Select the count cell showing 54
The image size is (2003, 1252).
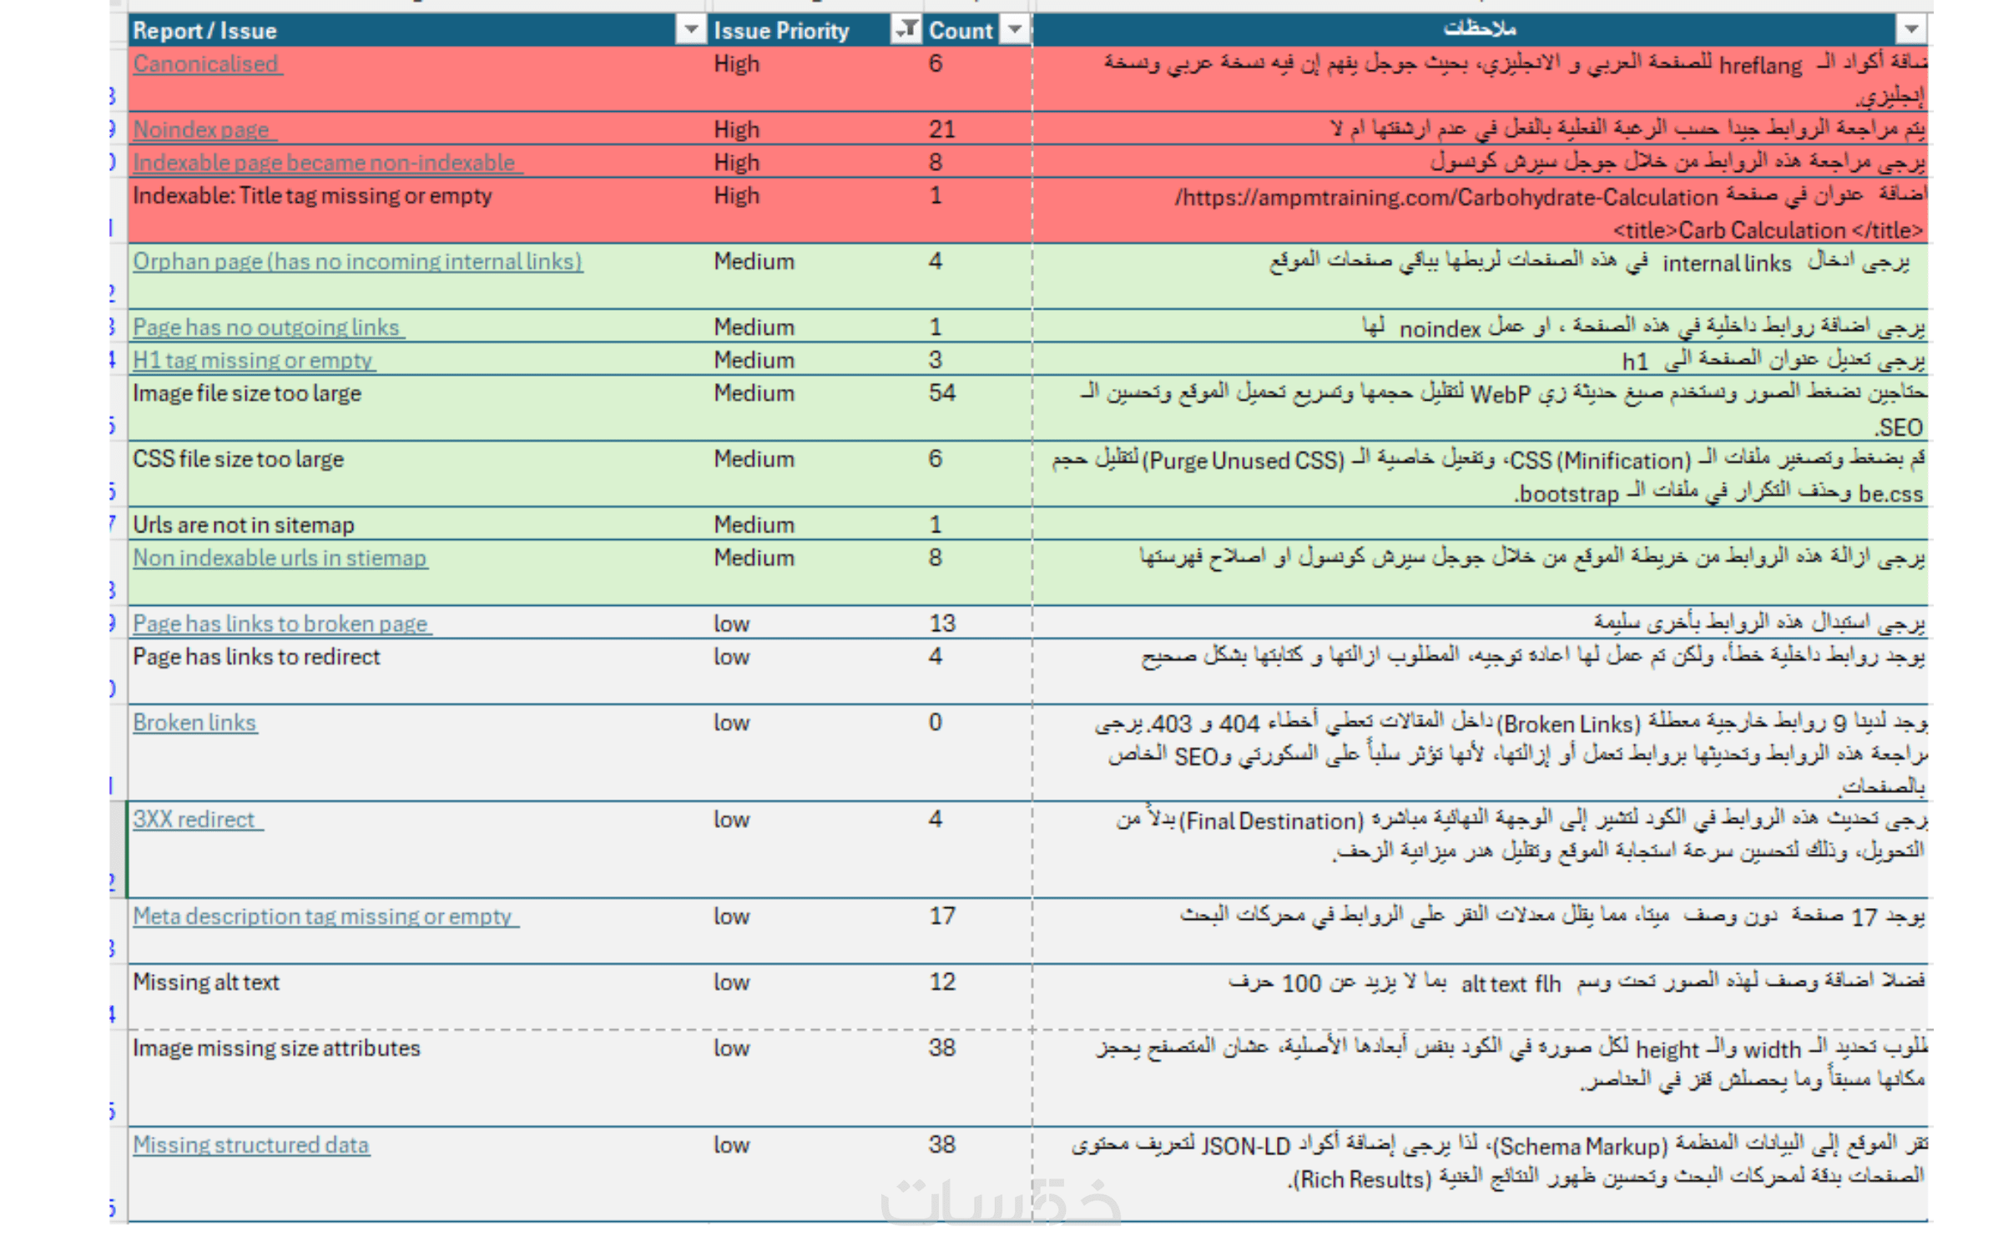pyautogui.click(x=941, y=394)
